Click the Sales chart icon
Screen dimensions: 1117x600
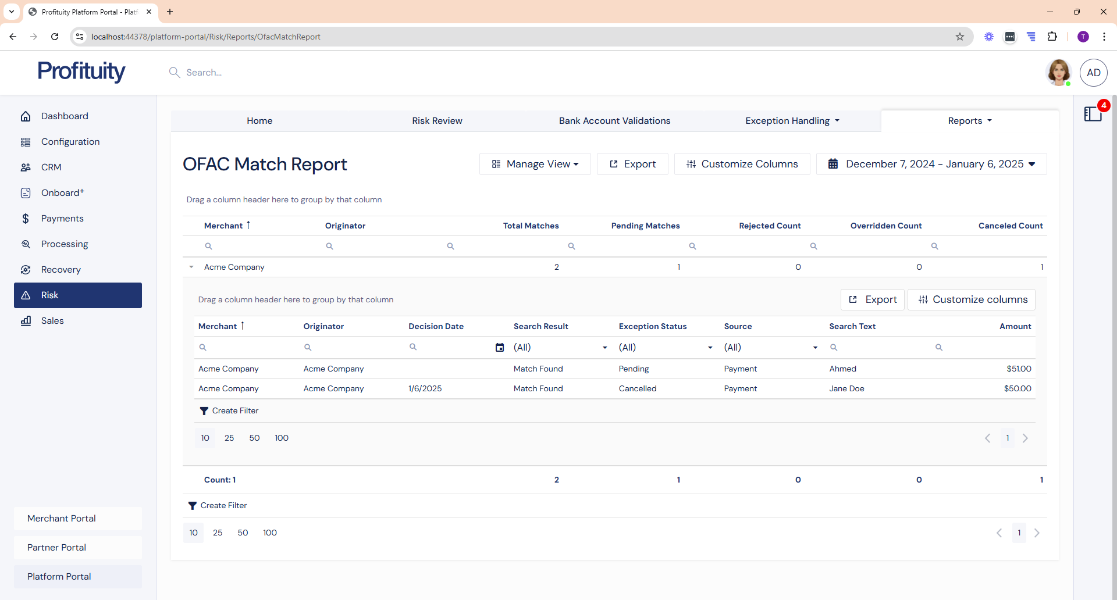click(26, 321)
